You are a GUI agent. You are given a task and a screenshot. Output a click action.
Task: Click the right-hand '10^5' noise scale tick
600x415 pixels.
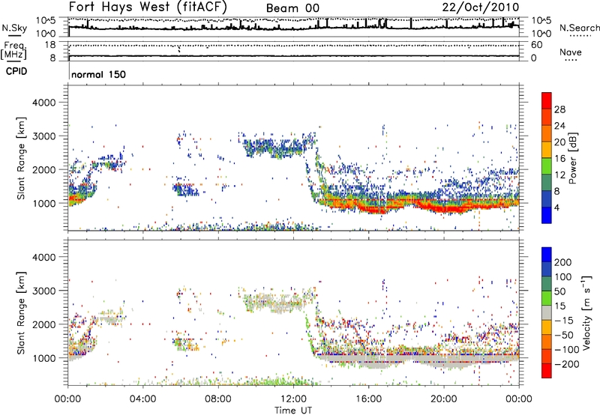(x=541, y=20)
